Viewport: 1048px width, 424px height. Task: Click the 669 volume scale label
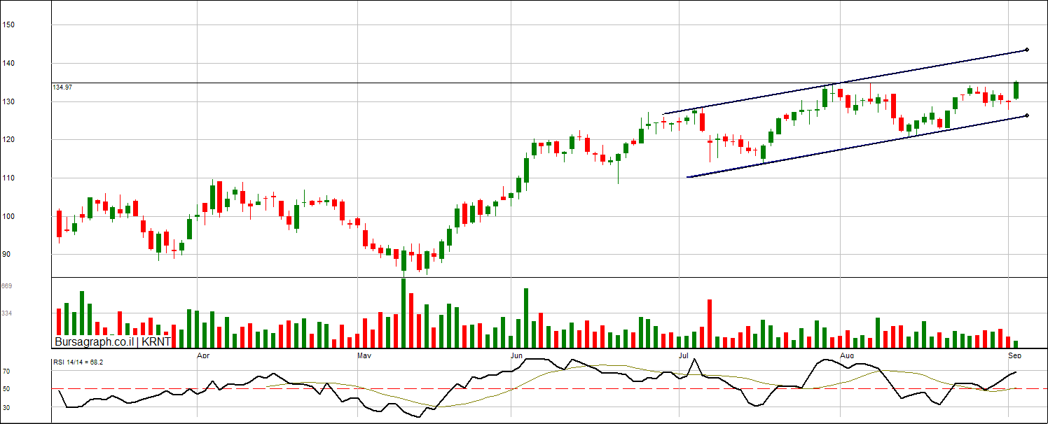[7, 286]
